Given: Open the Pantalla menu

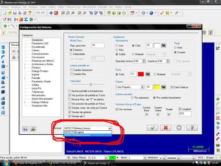Looking at the screenshot, I should pyautogui.click(x=103, y=7).
